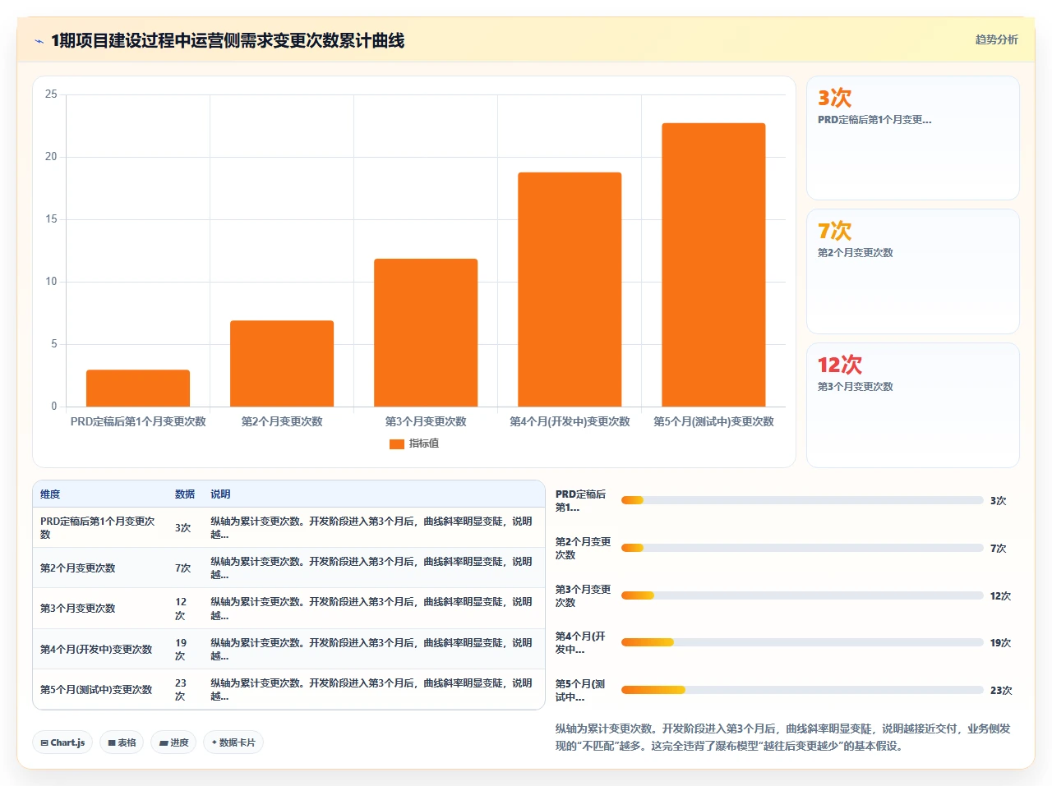This screenshot has height=786, width=1052.
Task: Click the Chart.js tag chip
Action: point(62,742)
